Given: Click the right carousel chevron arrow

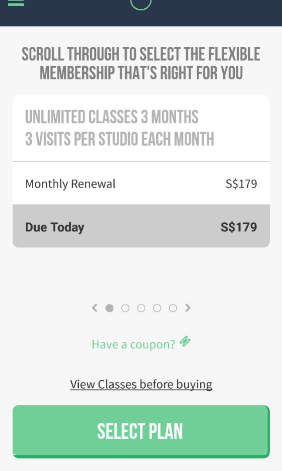Looking at the screenshot, I should pos(188,308).
